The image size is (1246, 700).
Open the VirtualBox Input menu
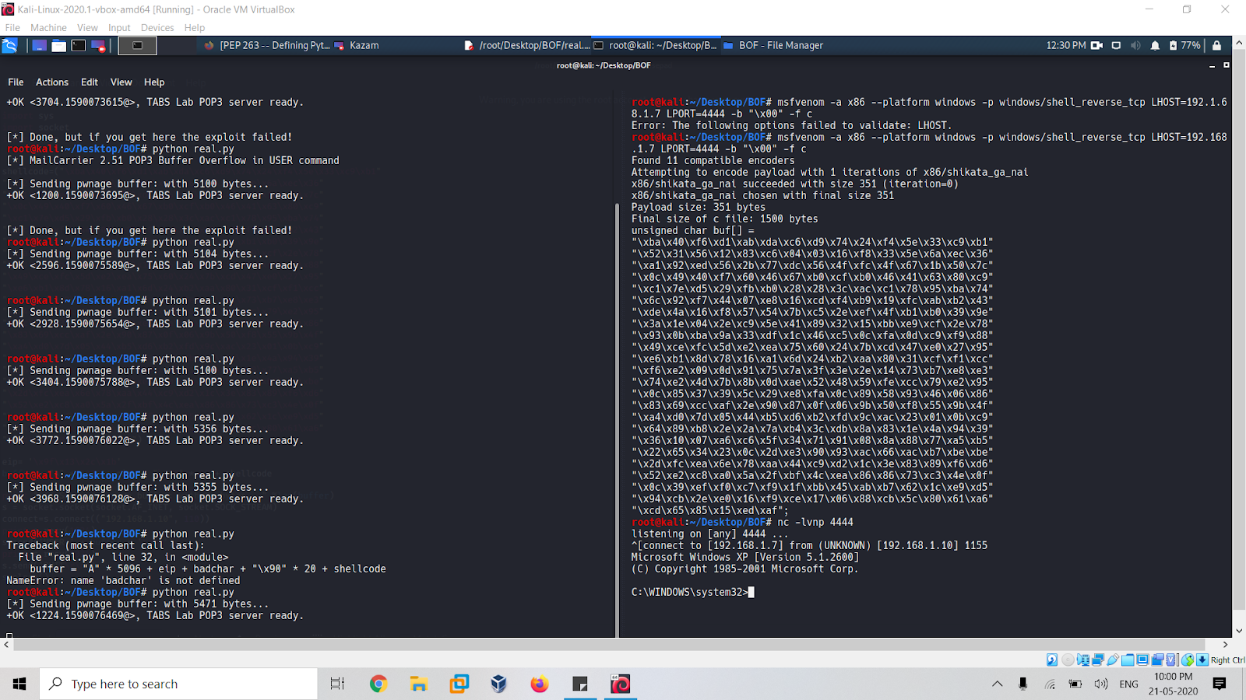(119, 27)
